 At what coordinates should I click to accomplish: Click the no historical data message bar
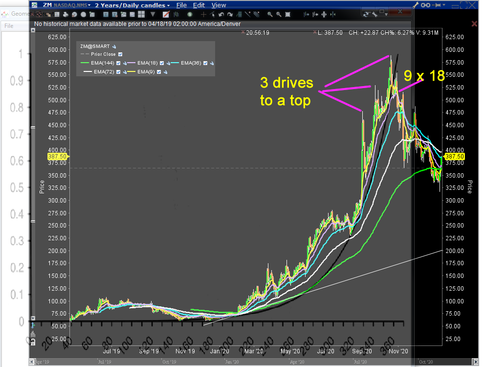[x=137, y=24]
